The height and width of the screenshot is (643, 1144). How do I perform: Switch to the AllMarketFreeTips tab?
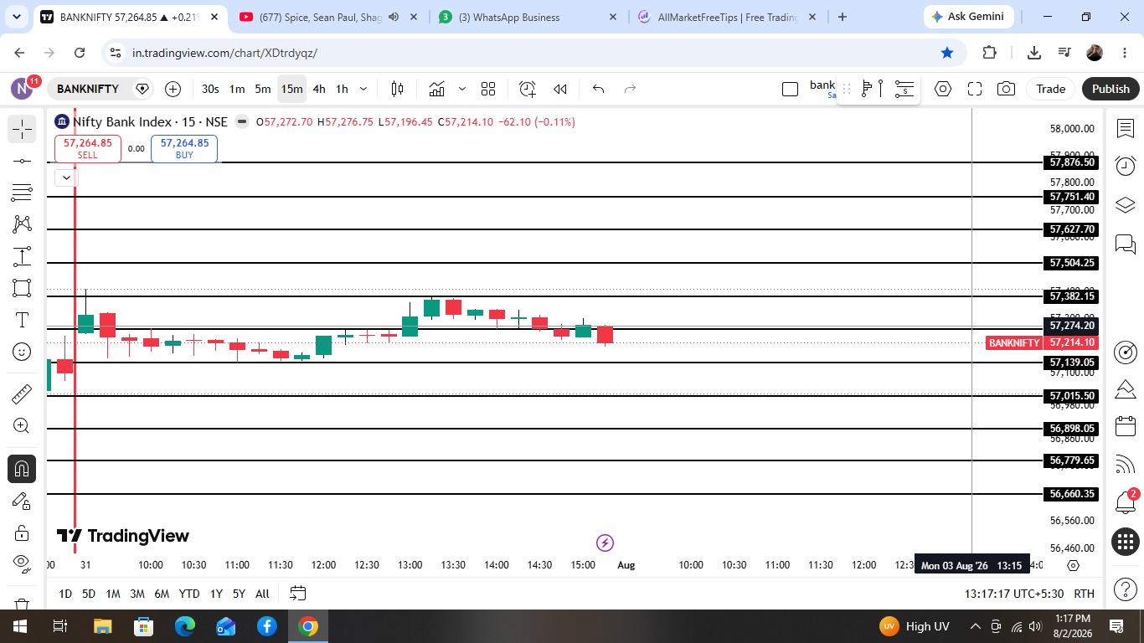click(726, 17)
